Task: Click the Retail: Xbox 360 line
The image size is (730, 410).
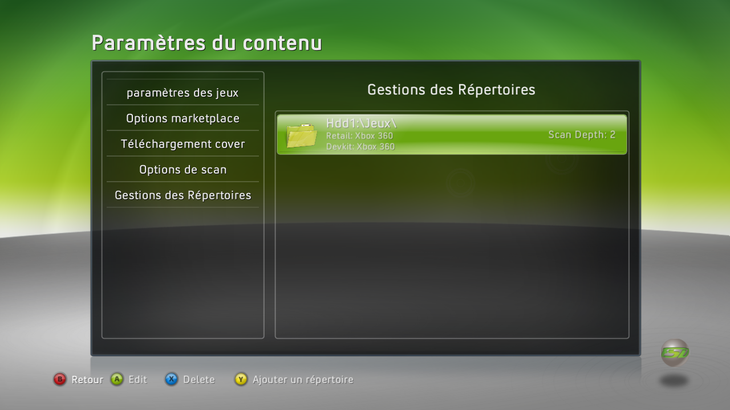Action: click(x=359, y=136)
